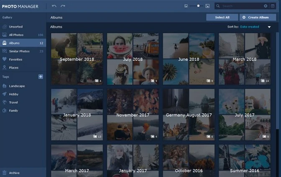Open the March 2018 album
The image size is (281, 177).
tap(245, 59)
